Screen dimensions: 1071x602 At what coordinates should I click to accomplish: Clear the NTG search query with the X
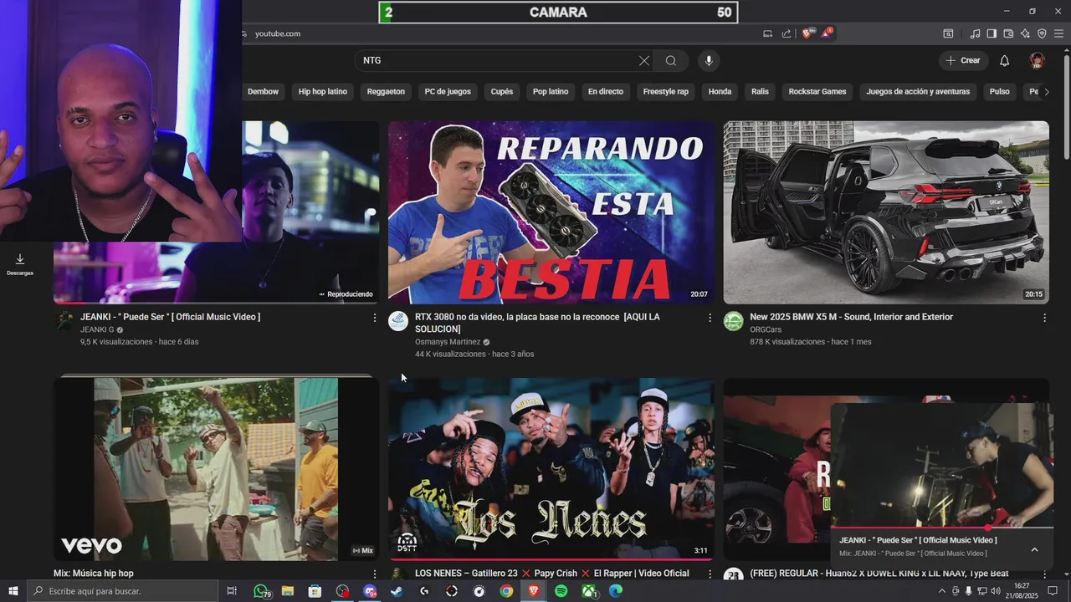[643, 60]
